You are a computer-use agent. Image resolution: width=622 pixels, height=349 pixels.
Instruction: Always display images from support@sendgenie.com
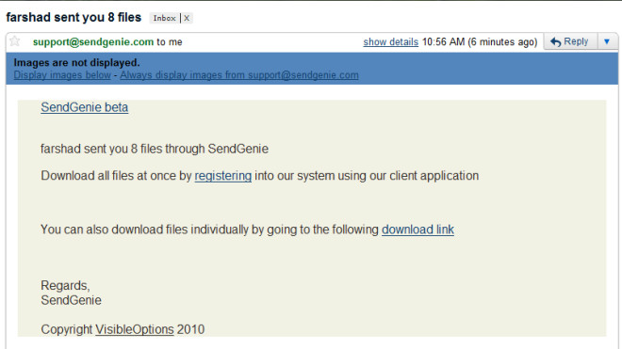click(239, 75)
